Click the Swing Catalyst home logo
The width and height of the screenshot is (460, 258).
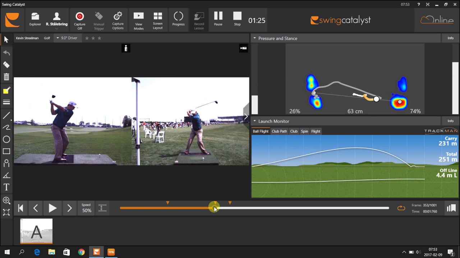[x=12, y=20]
